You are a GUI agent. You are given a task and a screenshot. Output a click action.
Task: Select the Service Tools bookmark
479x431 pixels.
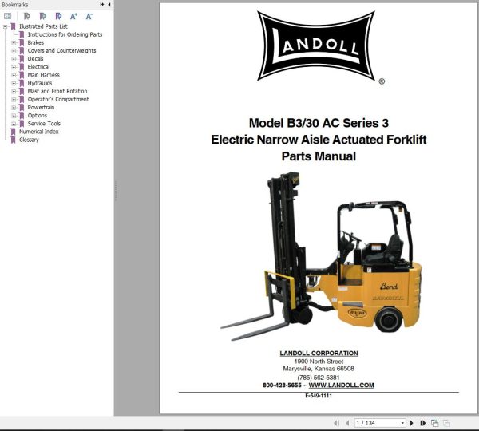[x=44, y=124]
